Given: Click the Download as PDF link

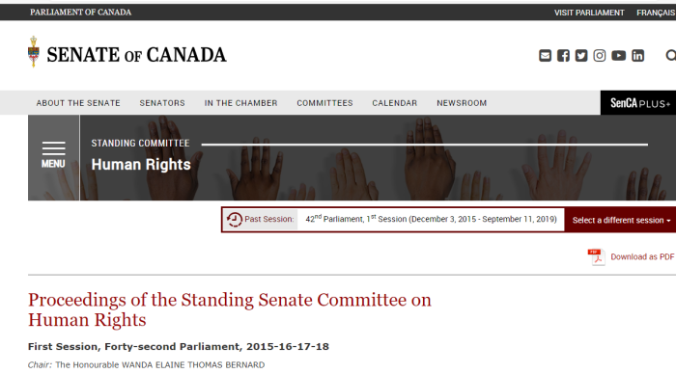Looking at the screenshot, I should tap(642, 257).
